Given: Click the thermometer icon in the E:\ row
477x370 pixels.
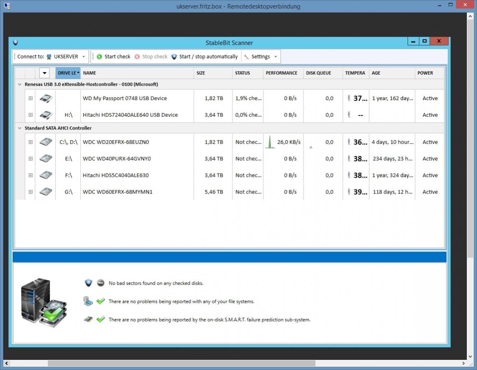Looking at the screenshot, I should pyautogui.click(x=349, y=159).
